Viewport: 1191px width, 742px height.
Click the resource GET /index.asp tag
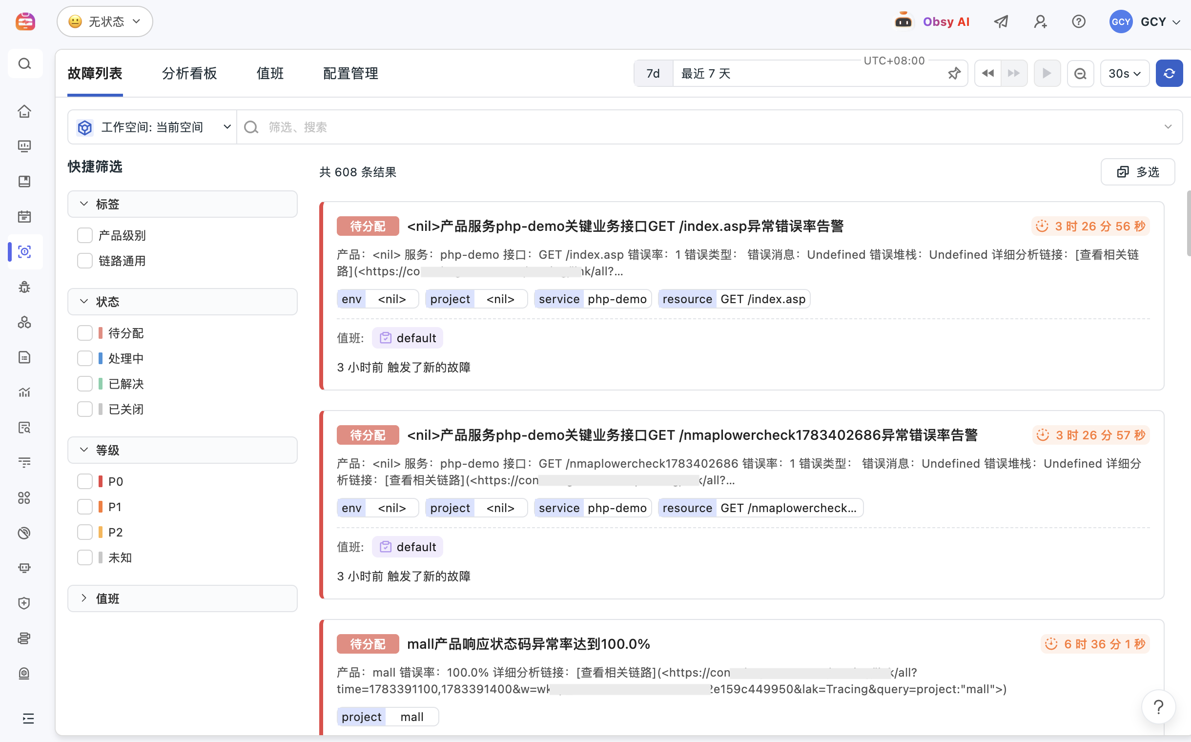click(734, 299)
